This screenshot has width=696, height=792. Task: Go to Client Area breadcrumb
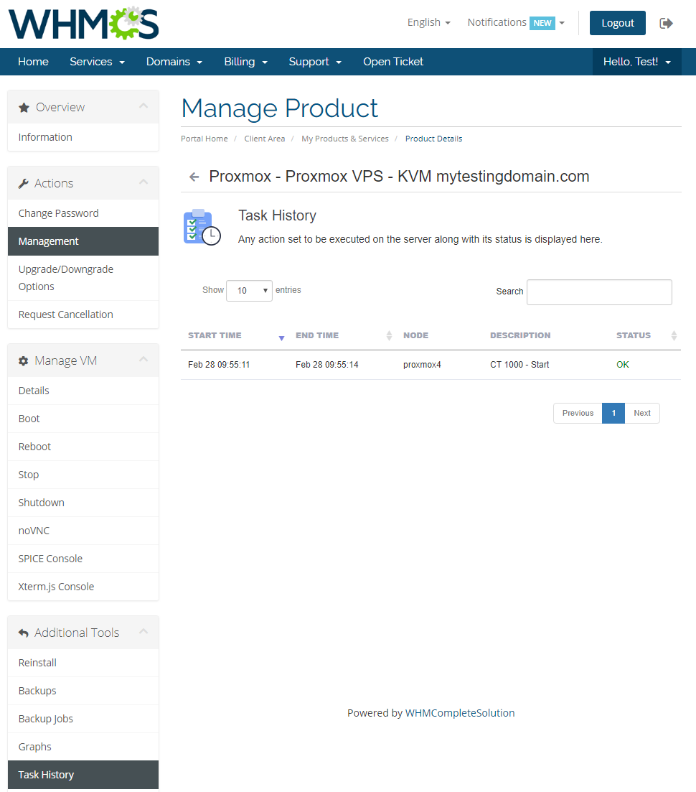click(x=265, y=139)
